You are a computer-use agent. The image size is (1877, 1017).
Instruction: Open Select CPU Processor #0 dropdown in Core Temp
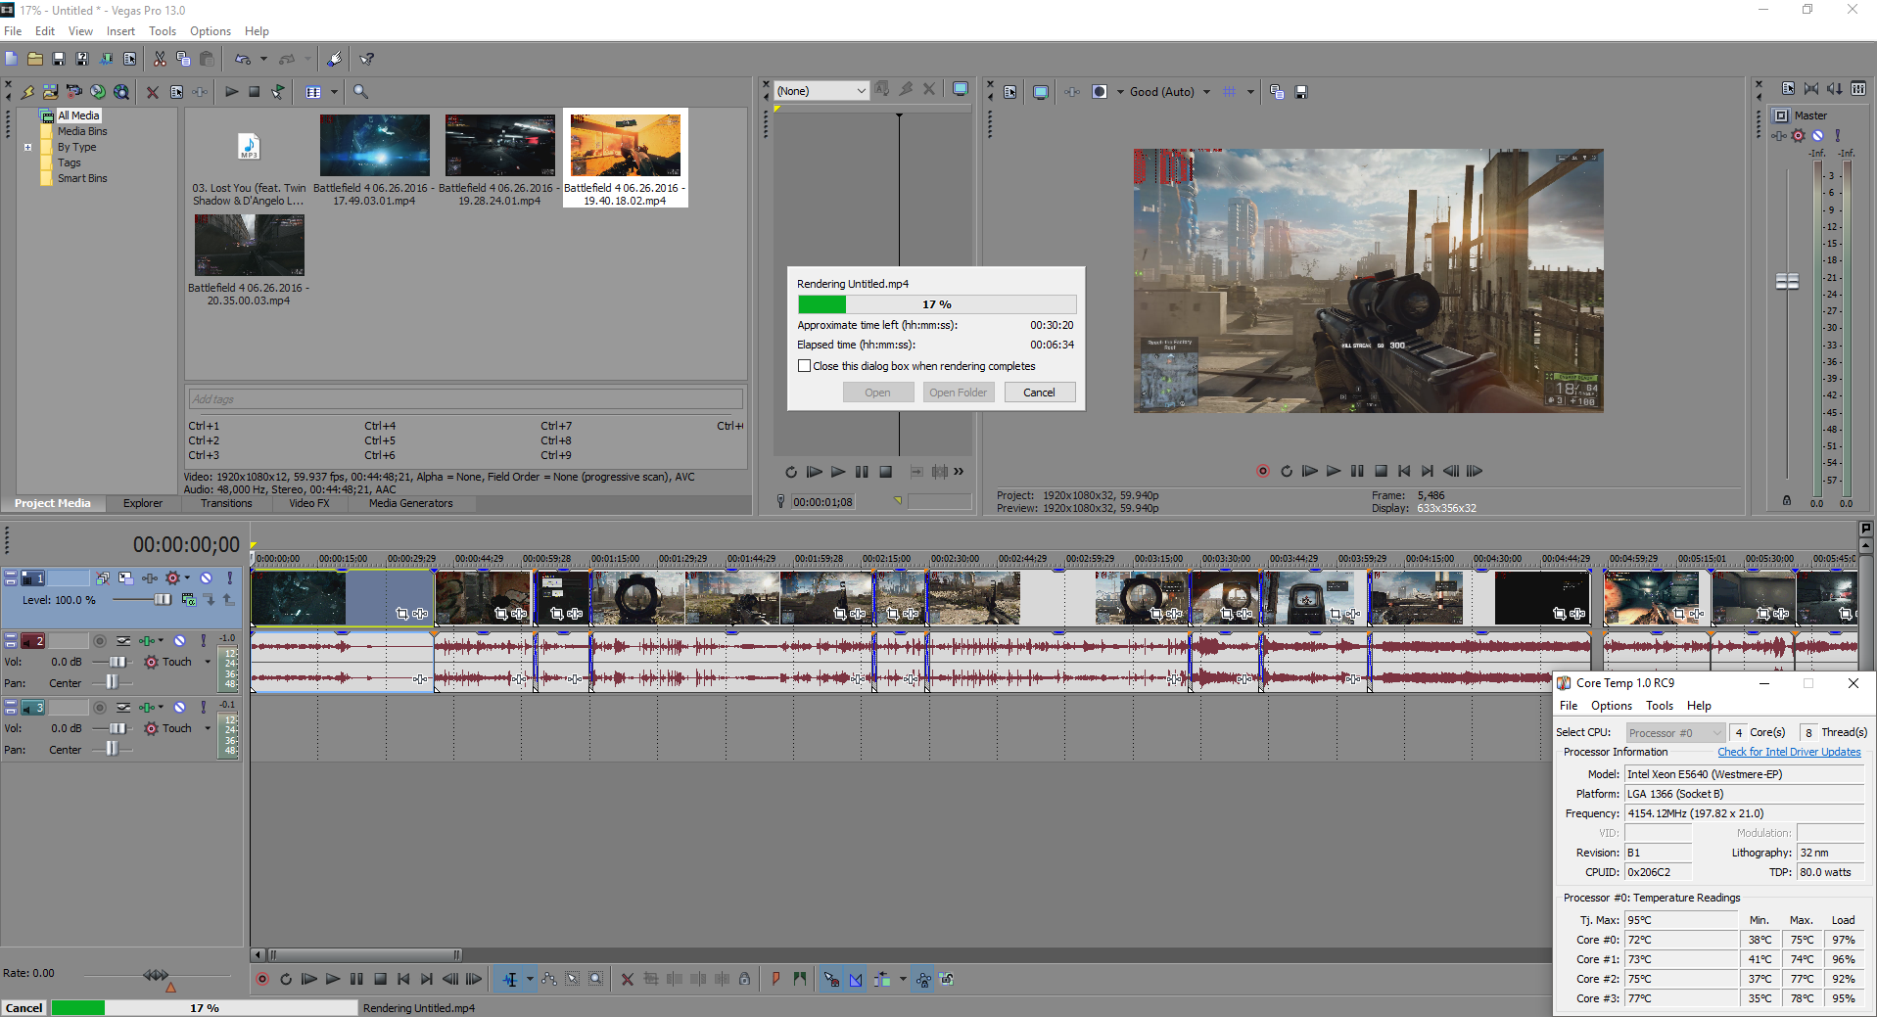1674,732
